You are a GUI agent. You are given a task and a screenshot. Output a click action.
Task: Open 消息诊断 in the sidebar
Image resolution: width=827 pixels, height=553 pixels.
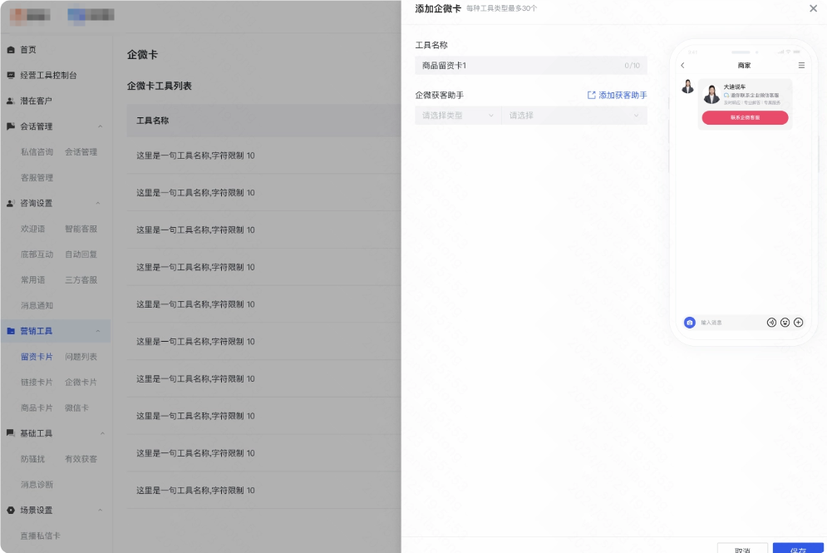37,485
